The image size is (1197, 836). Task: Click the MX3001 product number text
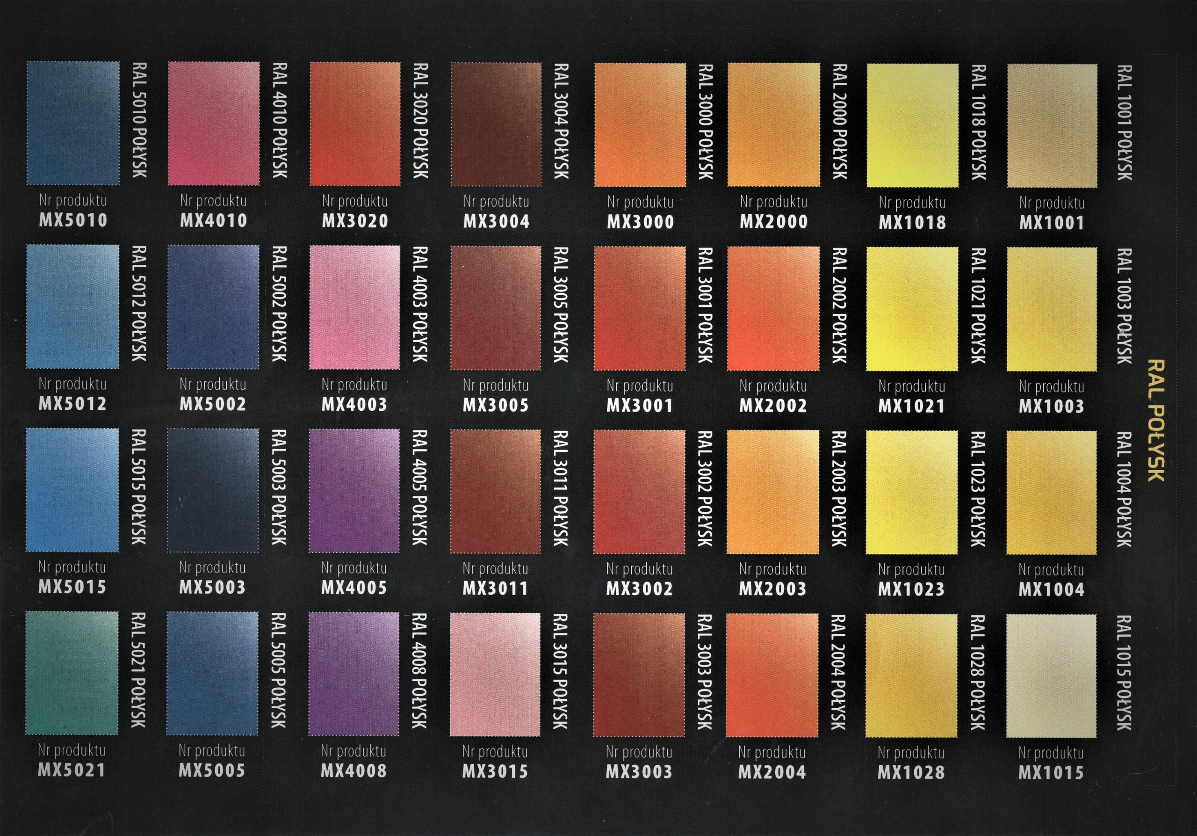tap(639, 406)
